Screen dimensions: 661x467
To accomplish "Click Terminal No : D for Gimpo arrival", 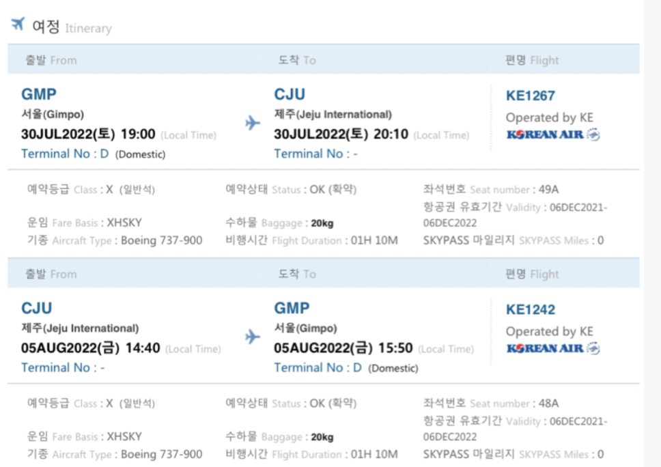I will 318,367.
